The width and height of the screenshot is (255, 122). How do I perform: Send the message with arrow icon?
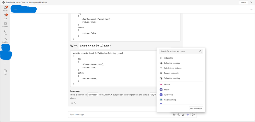coord(193,115)
